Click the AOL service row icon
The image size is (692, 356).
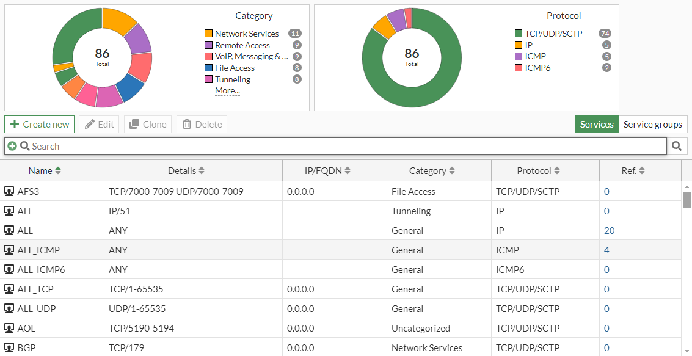point(9,329)
